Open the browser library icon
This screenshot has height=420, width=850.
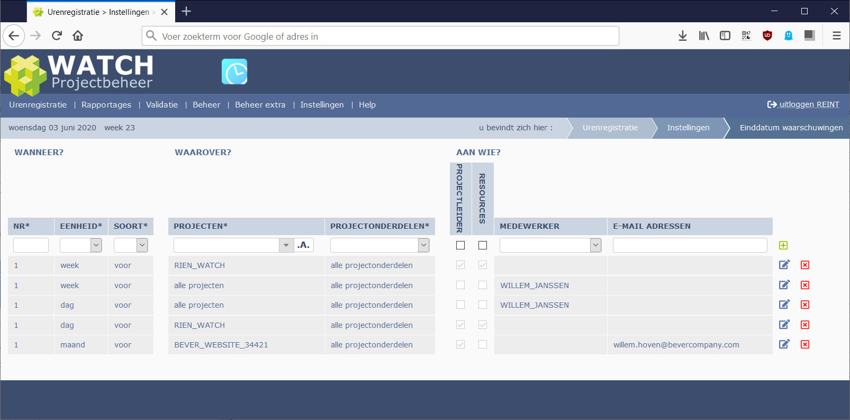coord(704,35)
